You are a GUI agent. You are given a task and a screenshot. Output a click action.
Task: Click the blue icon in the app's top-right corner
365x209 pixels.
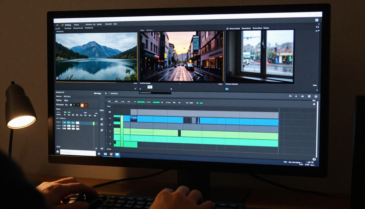317,20
